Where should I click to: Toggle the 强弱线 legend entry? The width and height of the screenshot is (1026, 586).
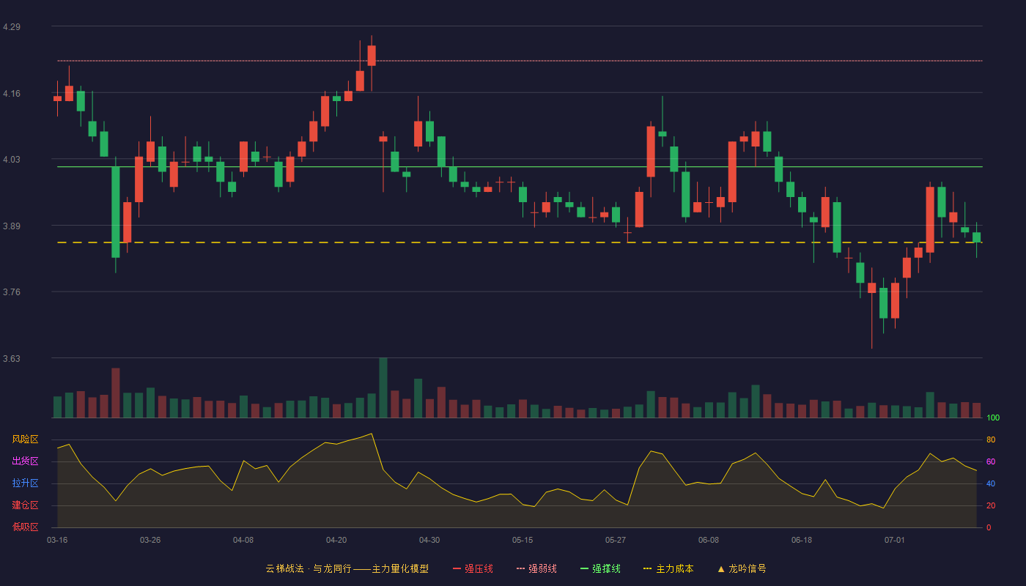tap(536, 568)
